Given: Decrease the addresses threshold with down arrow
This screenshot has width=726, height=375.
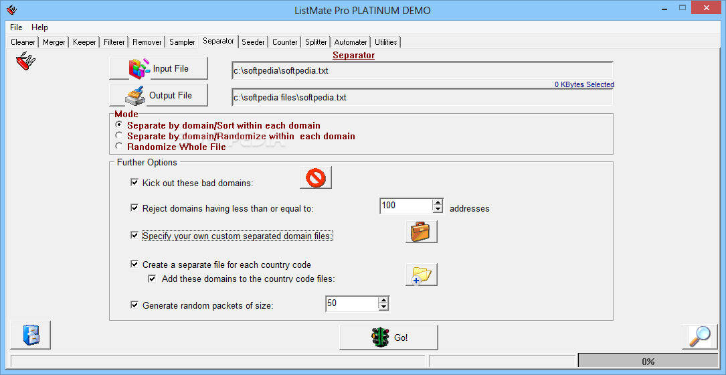Looking at the screenshot, I should point(438,210).
